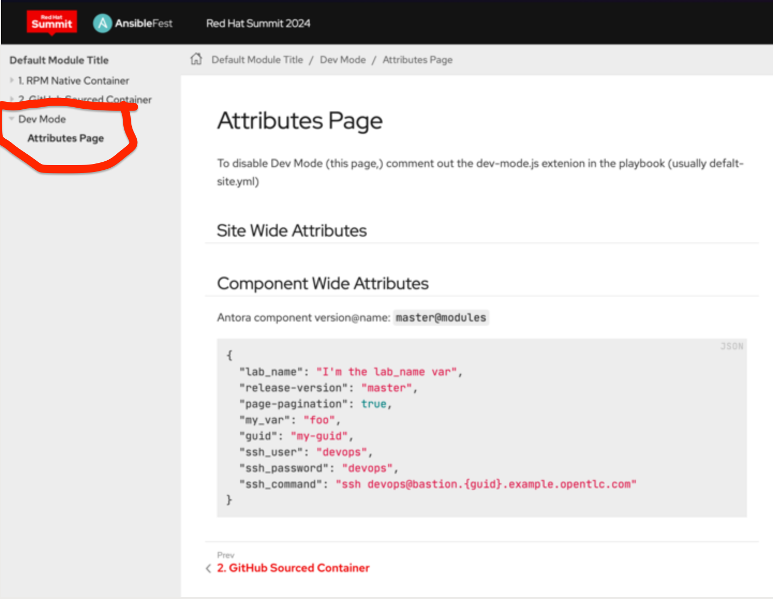Click the "release-version" line in JSON

click(x=328, y=388)
